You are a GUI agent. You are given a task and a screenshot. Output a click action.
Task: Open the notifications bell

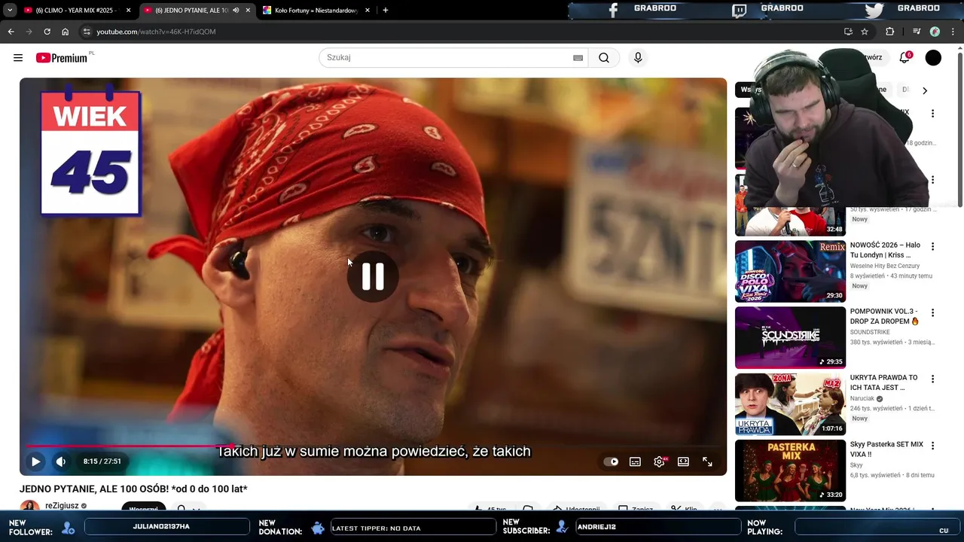pyautogui.click(x=905, y=58)
